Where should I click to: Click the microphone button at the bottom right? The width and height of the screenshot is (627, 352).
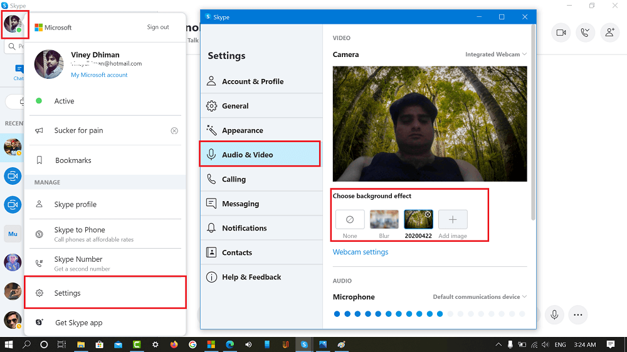tap(554, 314)
